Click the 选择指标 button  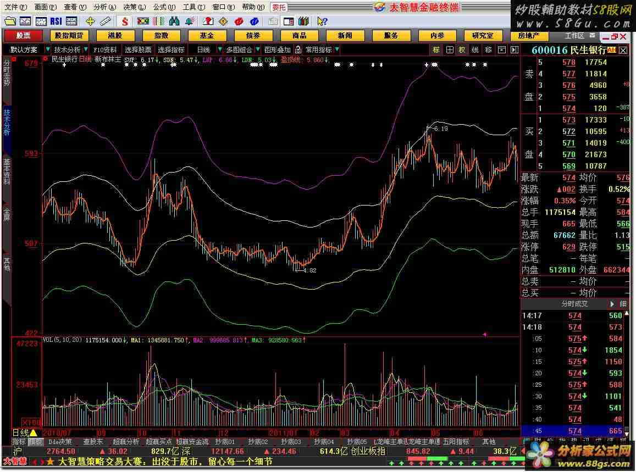click(171, 49)
